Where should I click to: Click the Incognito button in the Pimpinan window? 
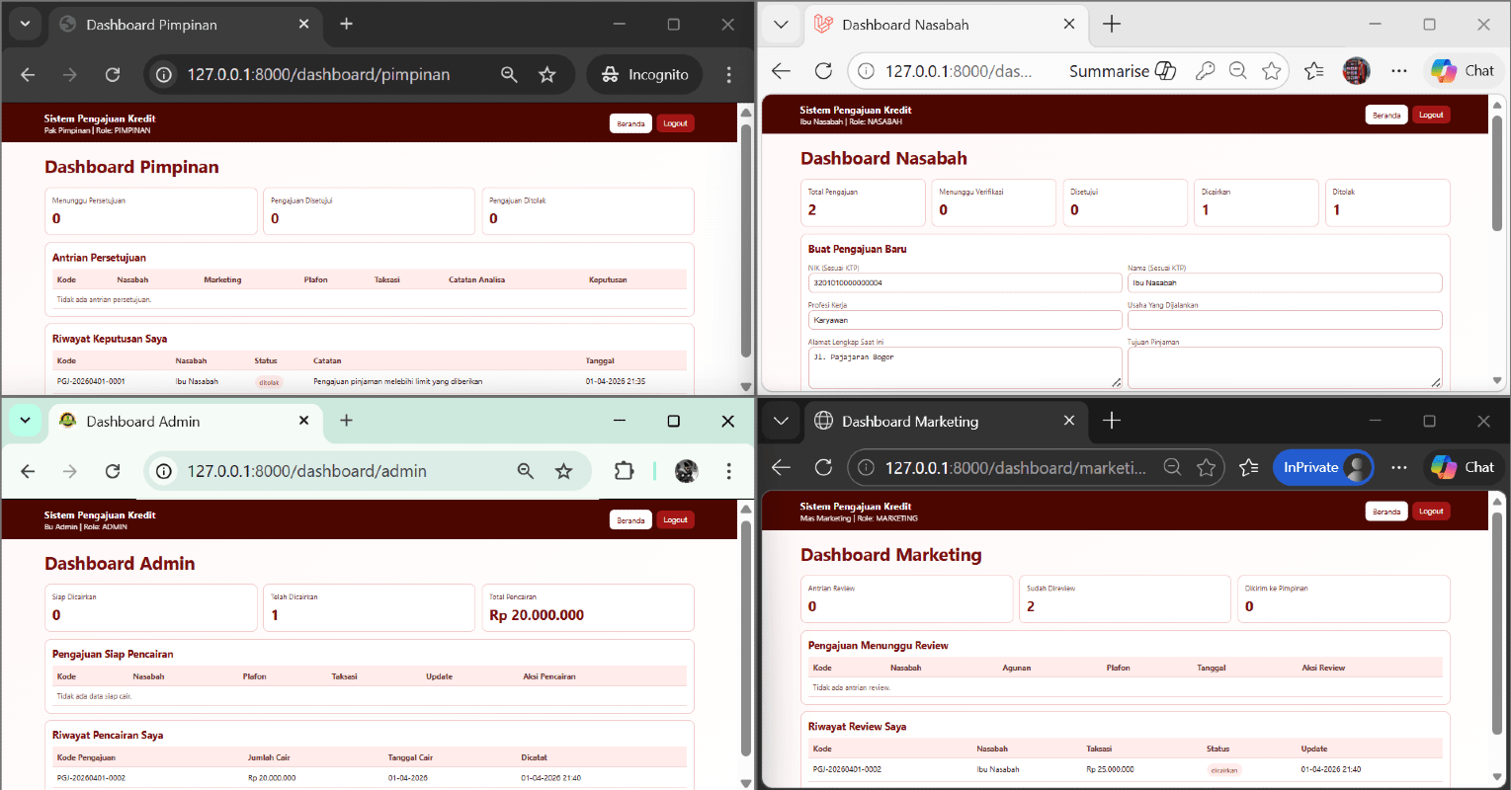click(644, 74)
